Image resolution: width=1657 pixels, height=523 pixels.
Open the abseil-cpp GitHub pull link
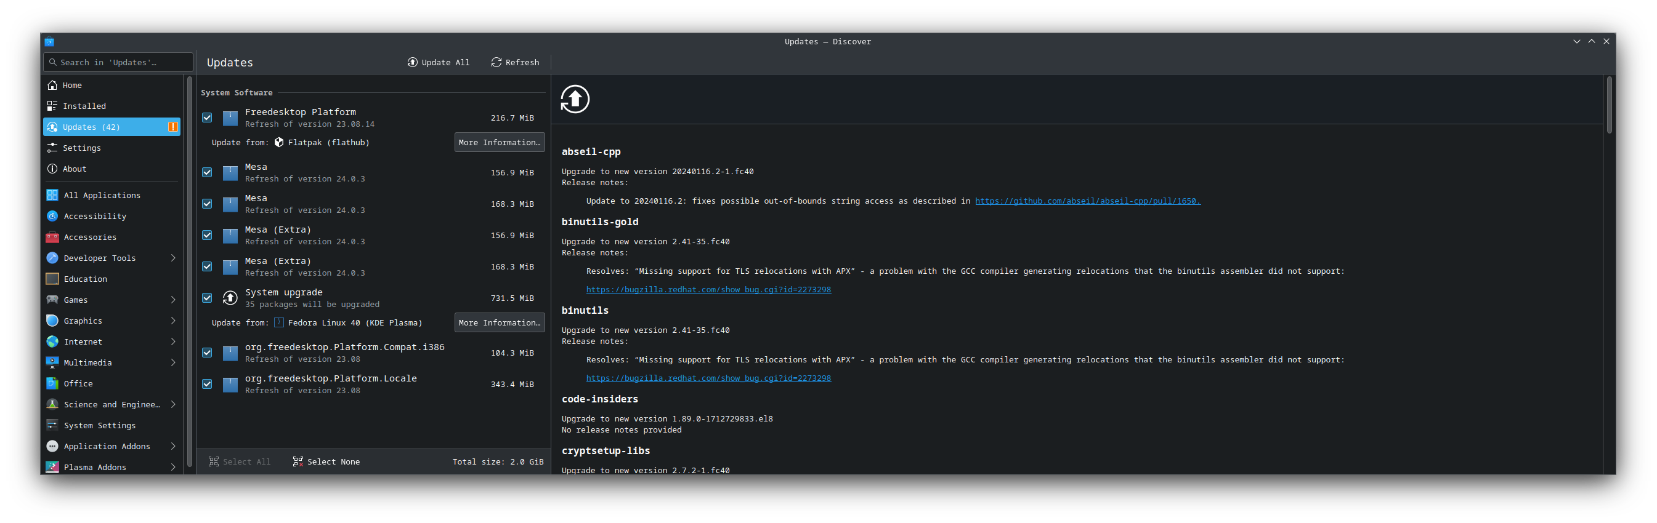pos(1087,201)
